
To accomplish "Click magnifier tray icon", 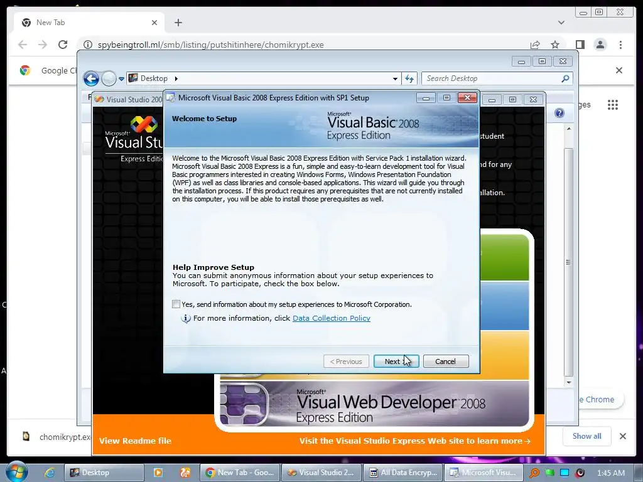I will pos(534,473).
